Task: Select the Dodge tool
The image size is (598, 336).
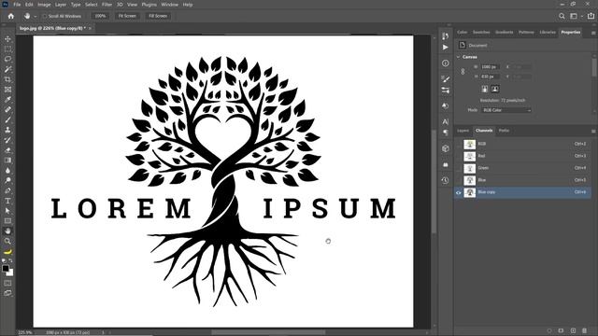Action: (7, 180)
